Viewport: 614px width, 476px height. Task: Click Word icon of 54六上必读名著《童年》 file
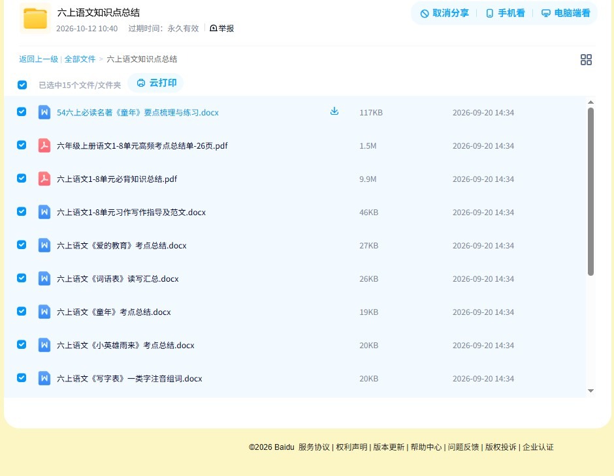[x=44, y=112]
